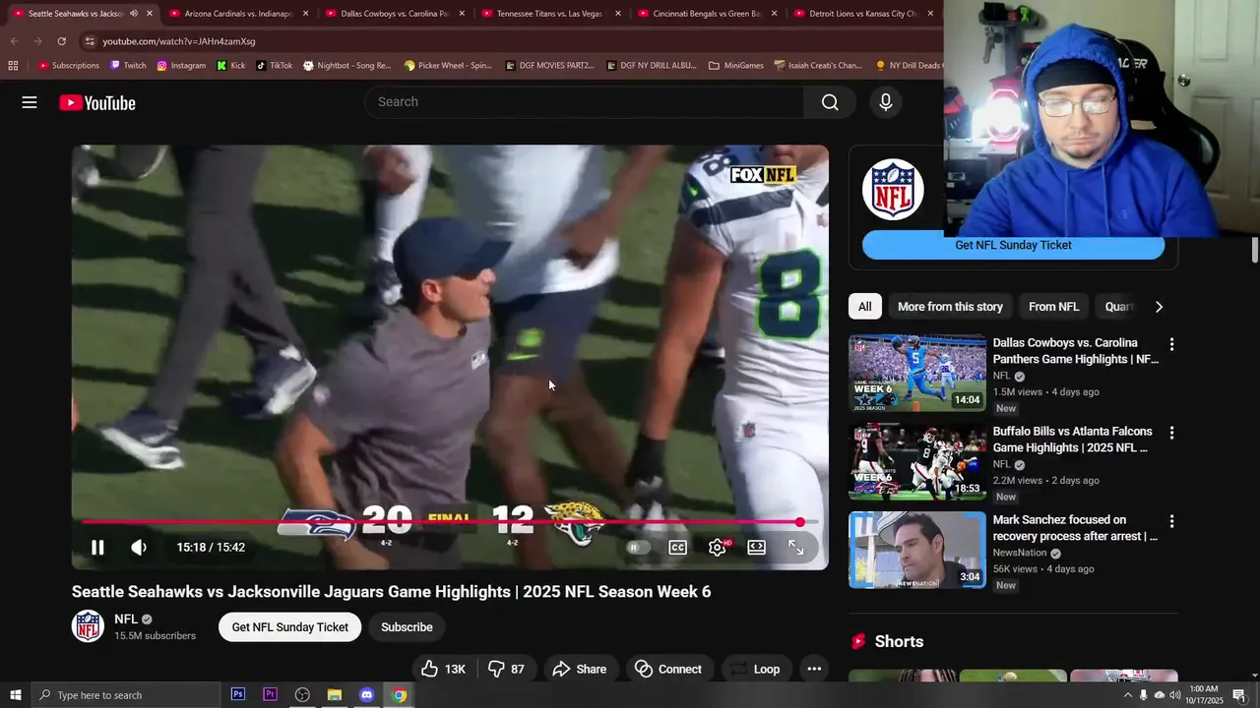1260x708 pixels.
Task: Show hidden system tray icons chevron
Action: tap(1128, 695)
